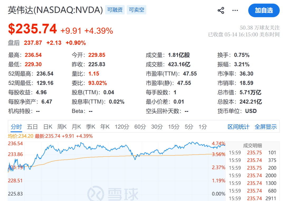Viewport: 285px width, 201px height.
Task: Switch to the 30分 interval tab
Action: [x=157, y=127]
